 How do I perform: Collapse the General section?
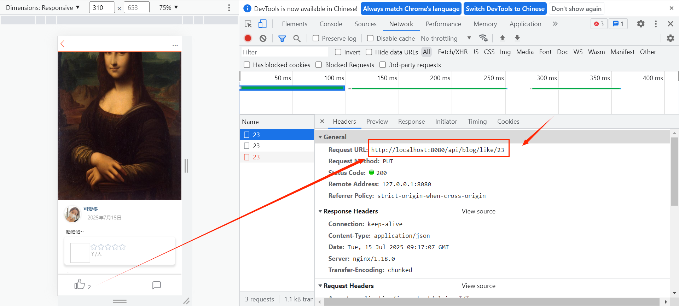pyautogui.click(x=320, y=137)
